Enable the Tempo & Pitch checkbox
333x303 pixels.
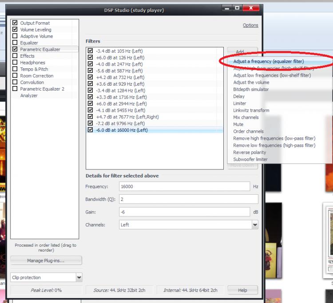(x=15, y=69)
